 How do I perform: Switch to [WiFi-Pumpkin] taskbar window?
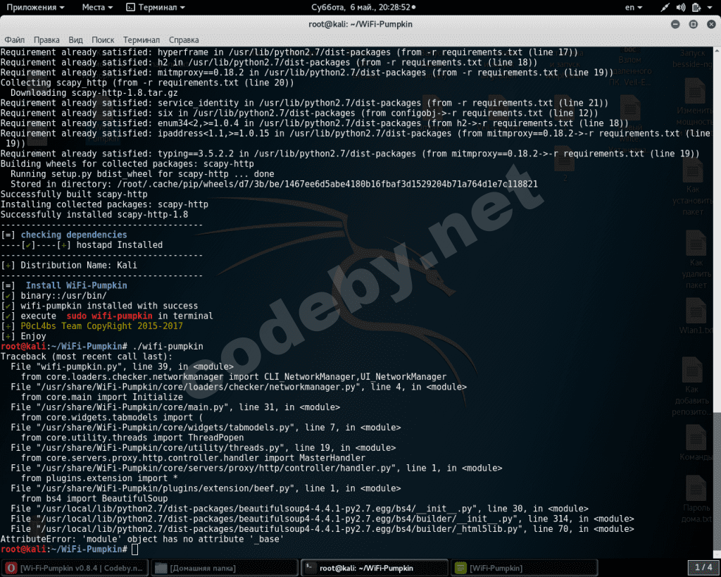525,569
